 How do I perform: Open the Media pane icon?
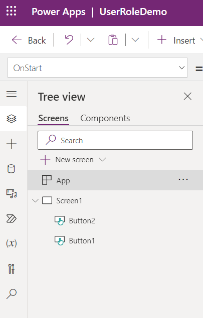point(12,194)
